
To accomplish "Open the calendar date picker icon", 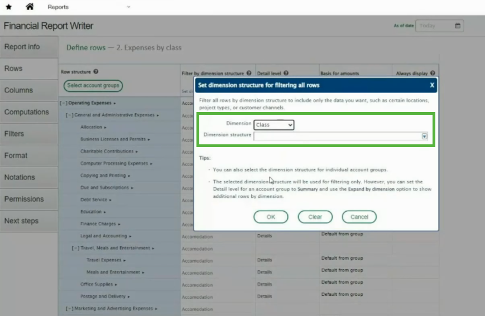I will click(458, 26).
